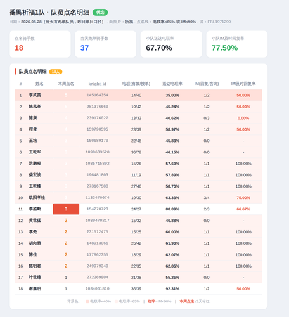This screenshot has width=289, height=317.
Task: Click the 红字=IM<90% legend entry
Action: (x=160, y=301)
